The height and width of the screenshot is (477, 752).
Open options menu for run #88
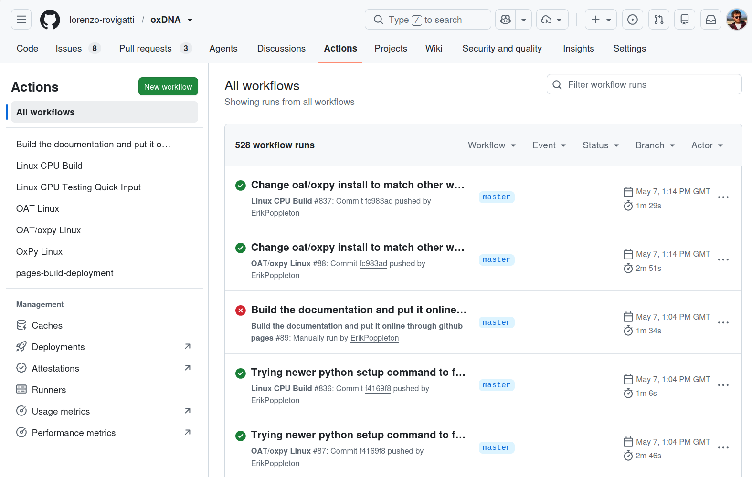[x=723, y=259]
